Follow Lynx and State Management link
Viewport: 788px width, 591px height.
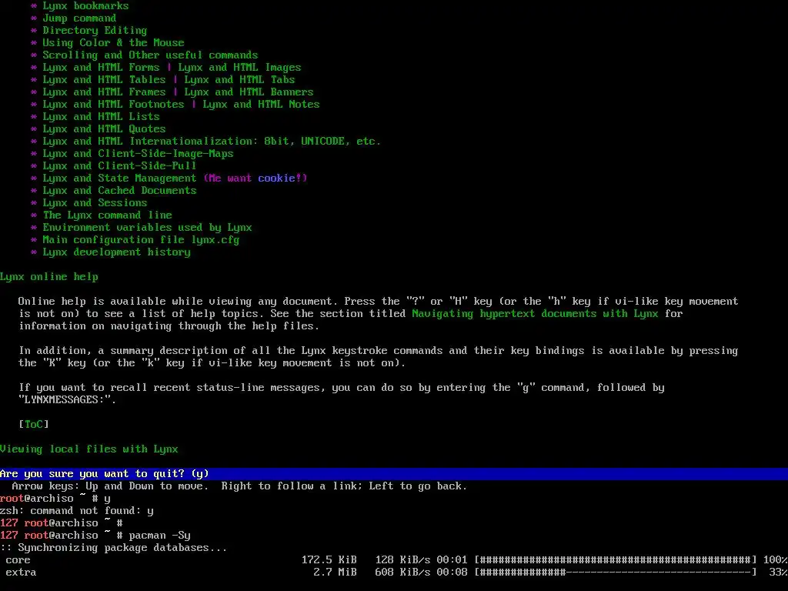pos(119,179)
